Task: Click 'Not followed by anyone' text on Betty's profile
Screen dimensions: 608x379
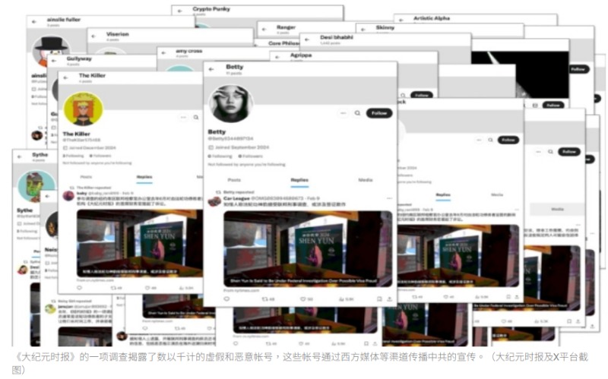Action: [246, 164]
